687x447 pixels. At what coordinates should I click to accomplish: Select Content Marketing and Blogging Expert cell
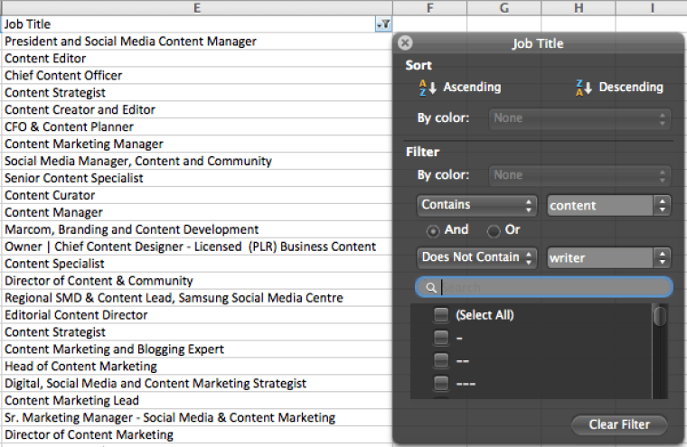pos(197,349)
